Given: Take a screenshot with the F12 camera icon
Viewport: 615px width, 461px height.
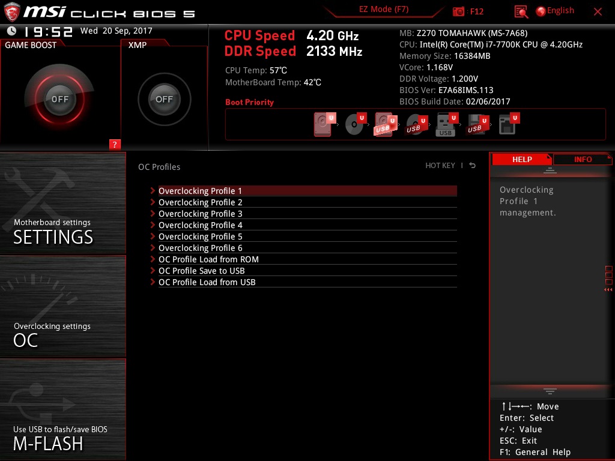Looking at the screenshot, I should [x=458, y=11].
